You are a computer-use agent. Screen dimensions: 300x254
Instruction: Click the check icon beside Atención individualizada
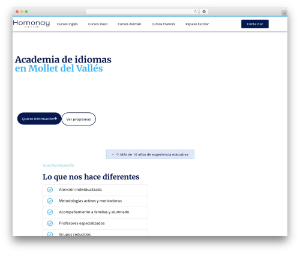pyautogui.click(x=50, y=190)
